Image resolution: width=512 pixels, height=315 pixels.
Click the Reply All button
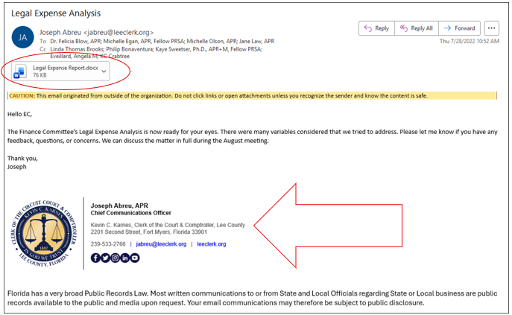click(x=415, y=28)
